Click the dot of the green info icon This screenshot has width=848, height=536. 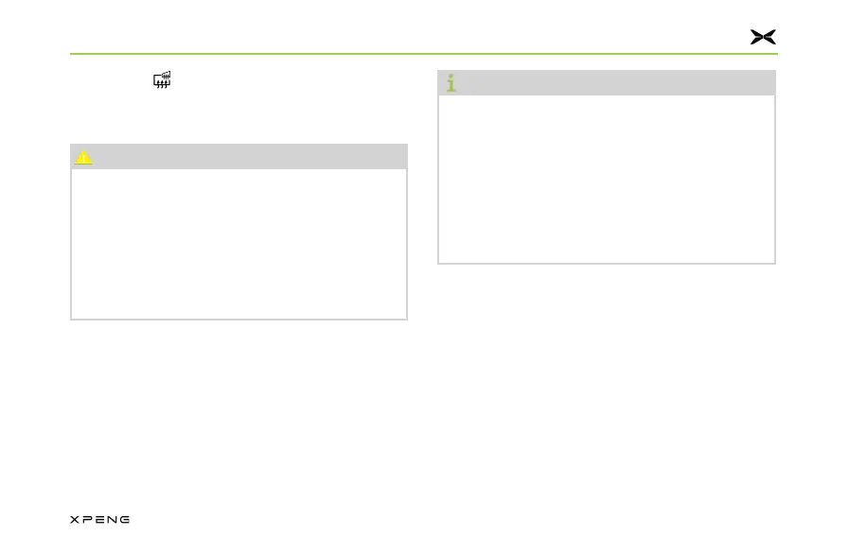[451, 76]
